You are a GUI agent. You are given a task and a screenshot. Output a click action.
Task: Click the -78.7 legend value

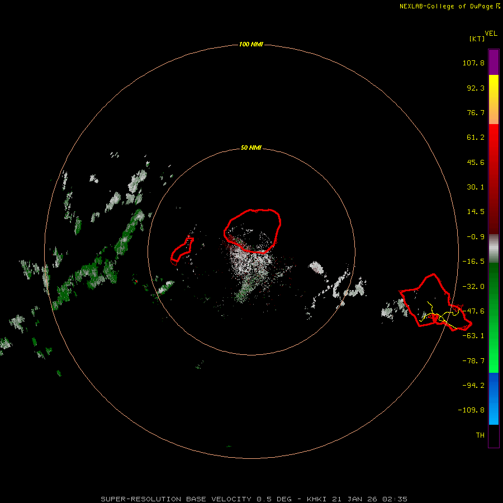[x=473, y=361]
